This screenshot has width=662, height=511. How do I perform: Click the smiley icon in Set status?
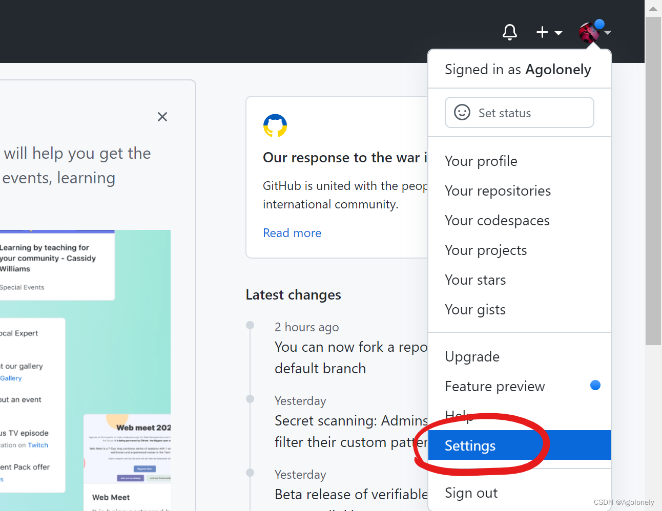pyautogui.click(x=462, y=113)
